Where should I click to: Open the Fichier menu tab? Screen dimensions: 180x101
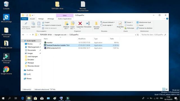pos(24,19)
